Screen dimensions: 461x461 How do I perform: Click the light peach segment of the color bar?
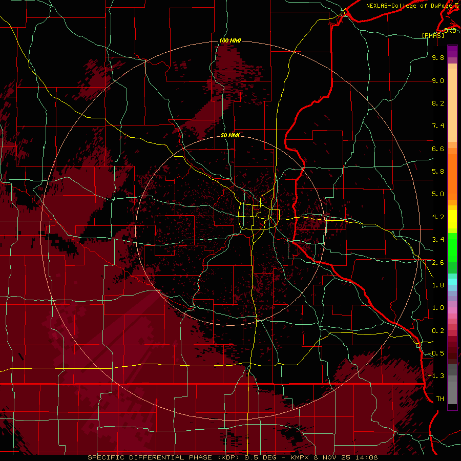[x=452, y=105]
